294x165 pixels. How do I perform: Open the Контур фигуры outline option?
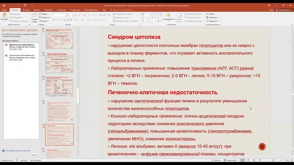point(193,17)
